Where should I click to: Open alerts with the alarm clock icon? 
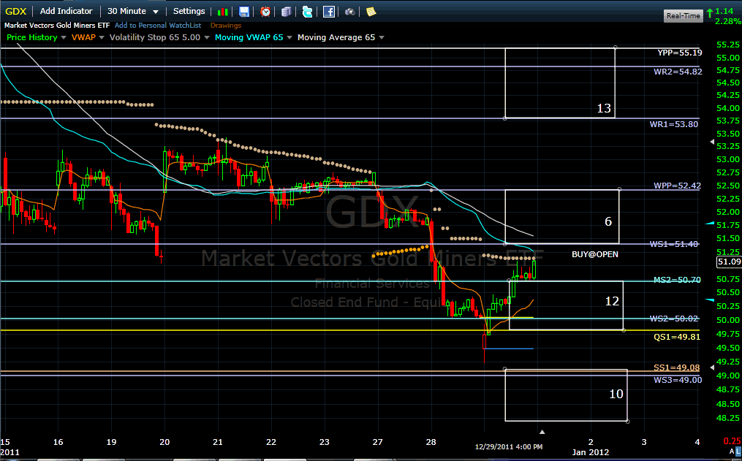[x=265, y=12]
